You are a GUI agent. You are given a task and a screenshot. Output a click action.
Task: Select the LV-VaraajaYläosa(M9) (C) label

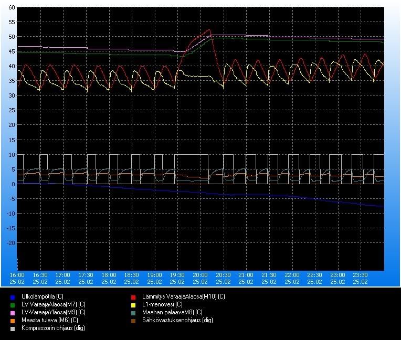pyautogui.click(x=54, y=312)
